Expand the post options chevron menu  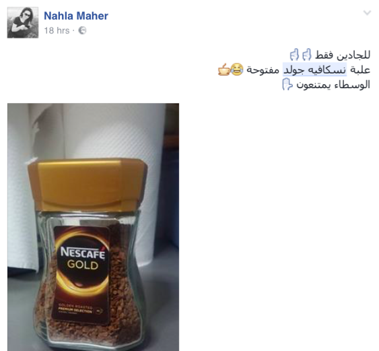367,13
